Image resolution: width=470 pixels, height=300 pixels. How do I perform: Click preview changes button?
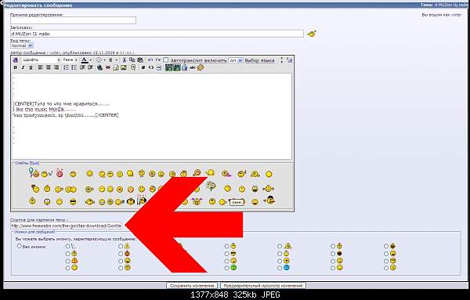[263, 286]
